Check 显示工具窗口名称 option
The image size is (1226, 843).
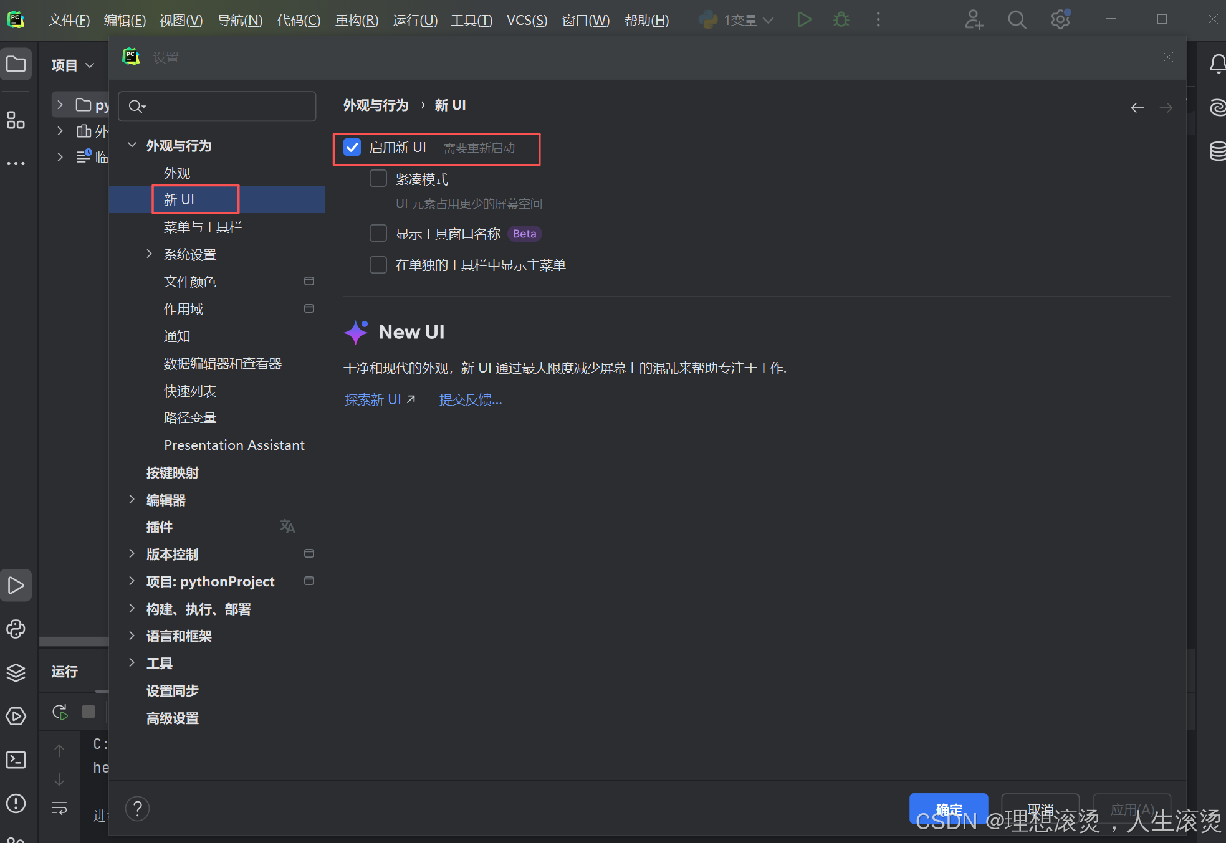(378, 233)
